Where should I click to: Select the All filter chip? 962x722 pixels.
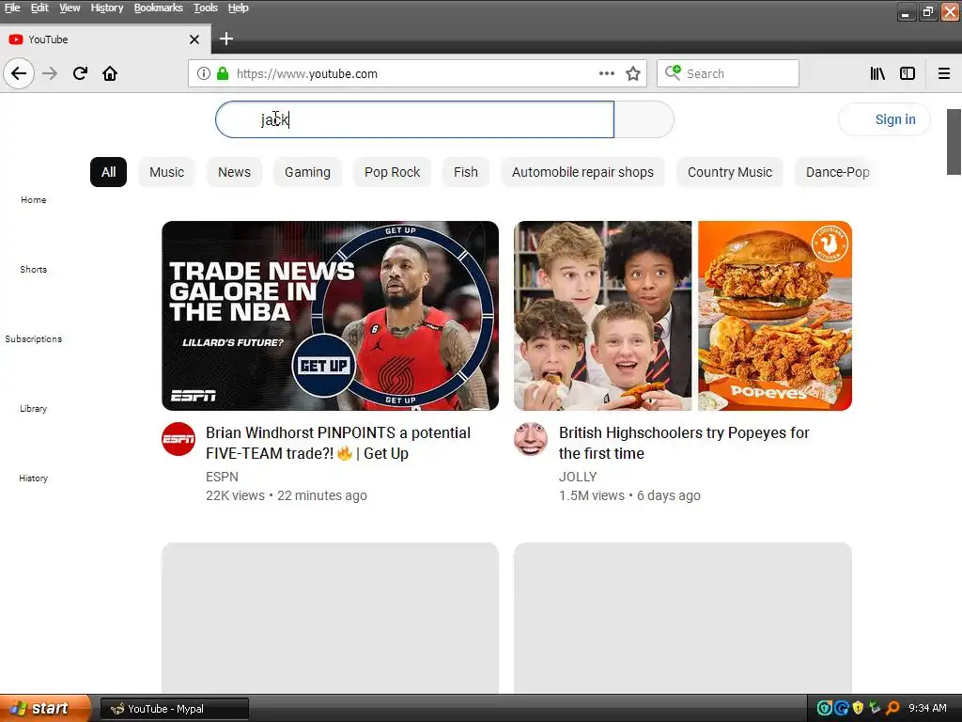[109, 172]
